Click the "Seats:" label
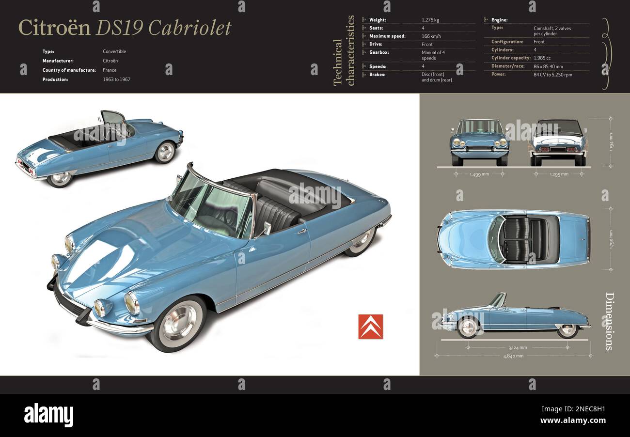630x437 pixels. [x=377, y=28]
